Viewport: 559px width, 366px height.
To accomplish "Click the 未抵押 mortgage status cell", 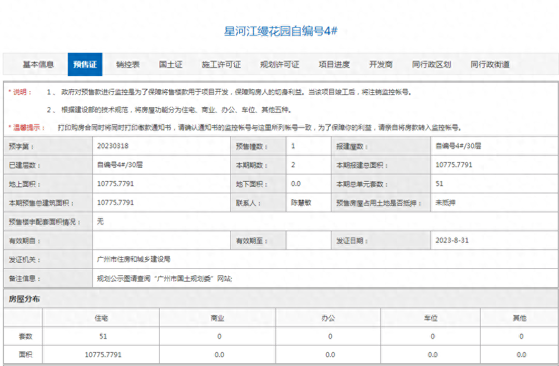I will 446,203.
